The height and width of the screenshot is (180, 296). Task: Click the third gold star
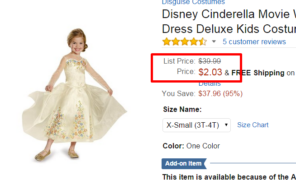point(185,42)
